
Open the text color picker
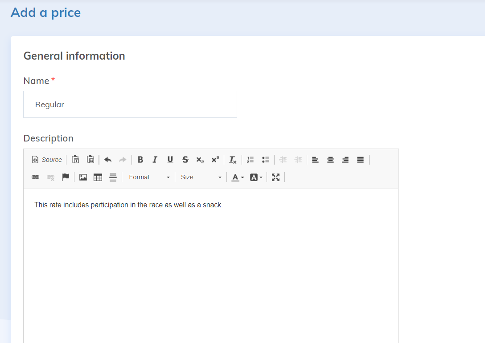click(238, 177)
